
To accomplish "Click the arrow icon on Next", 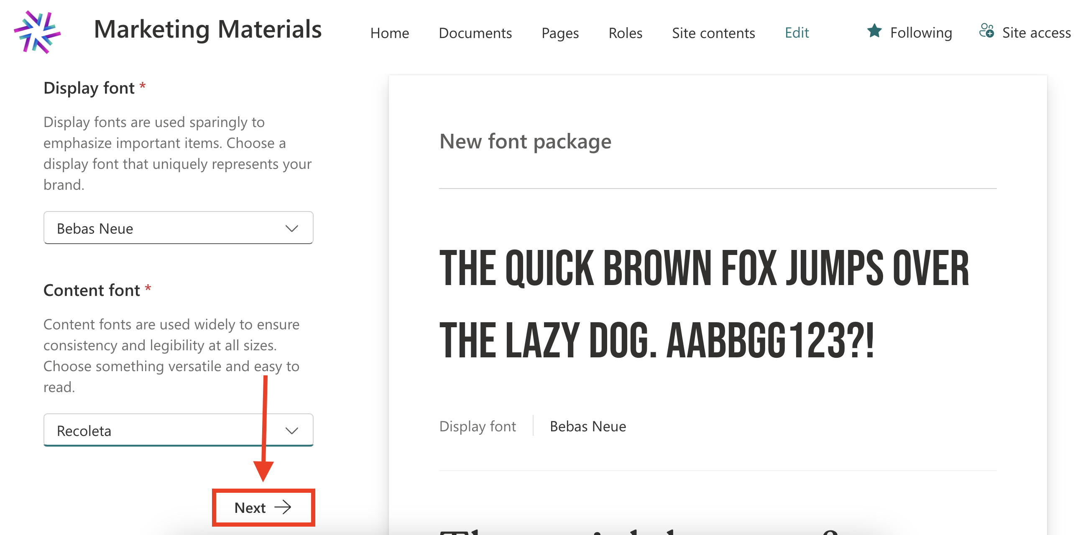I will (x=283, y=507).
